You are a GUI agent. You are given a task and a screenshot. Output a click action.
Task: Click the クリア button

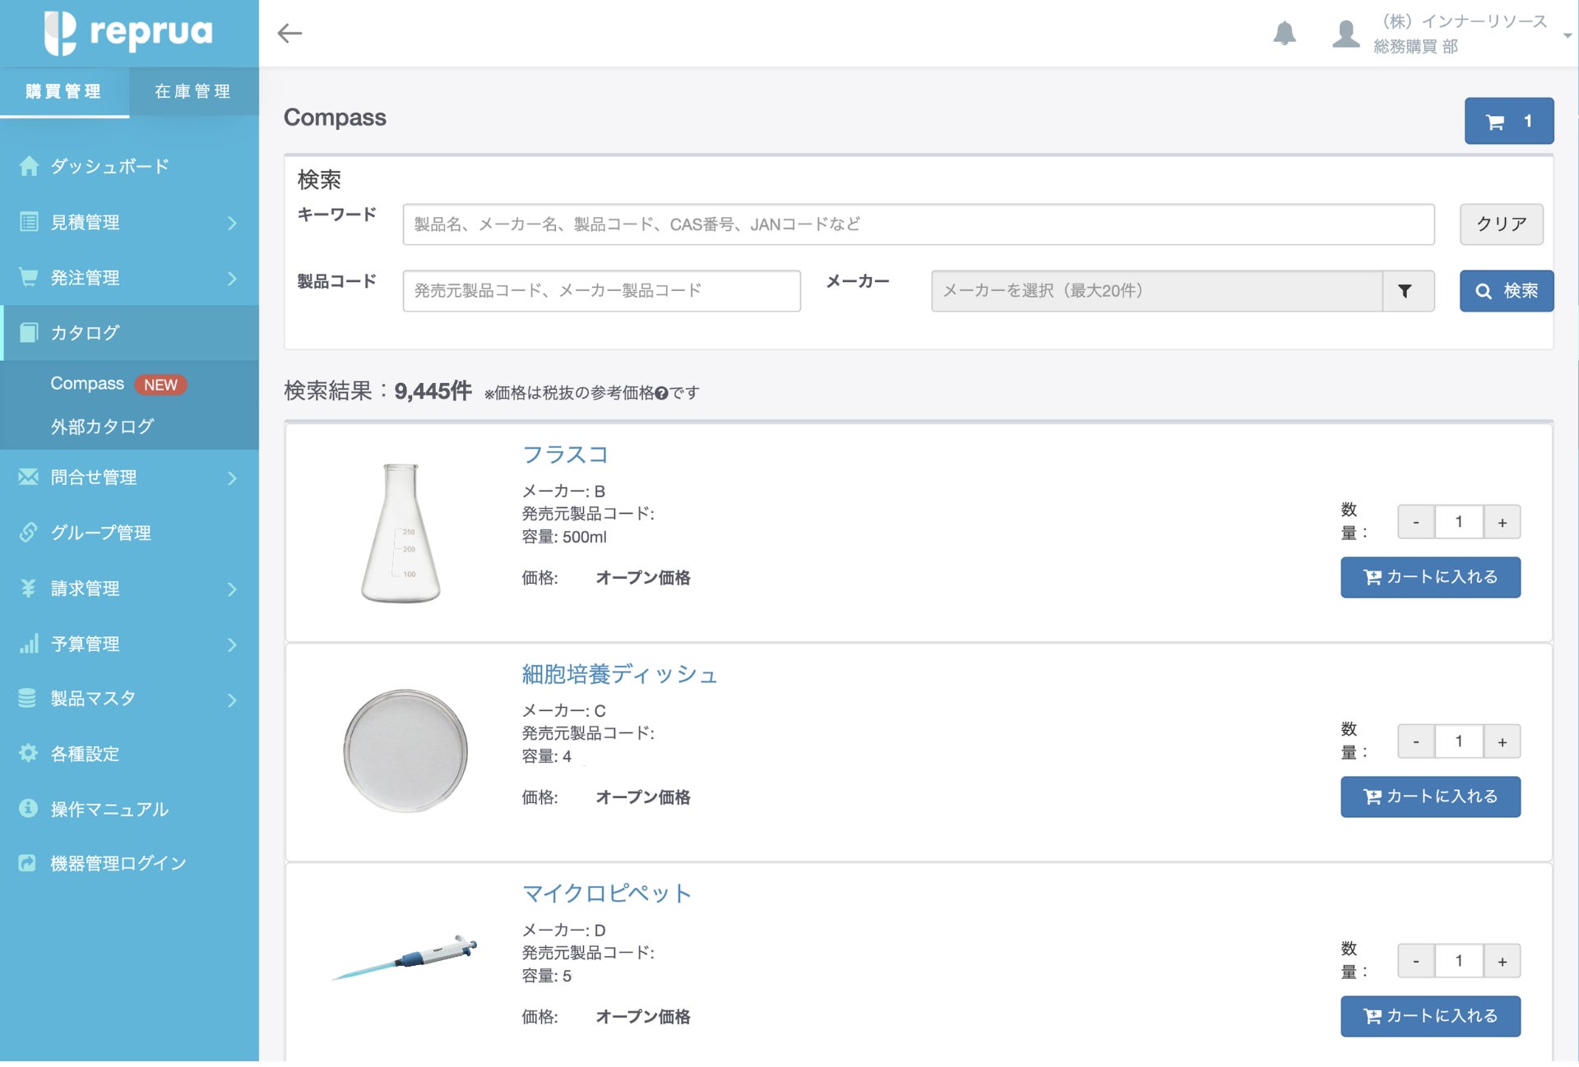click(1502, 224)
